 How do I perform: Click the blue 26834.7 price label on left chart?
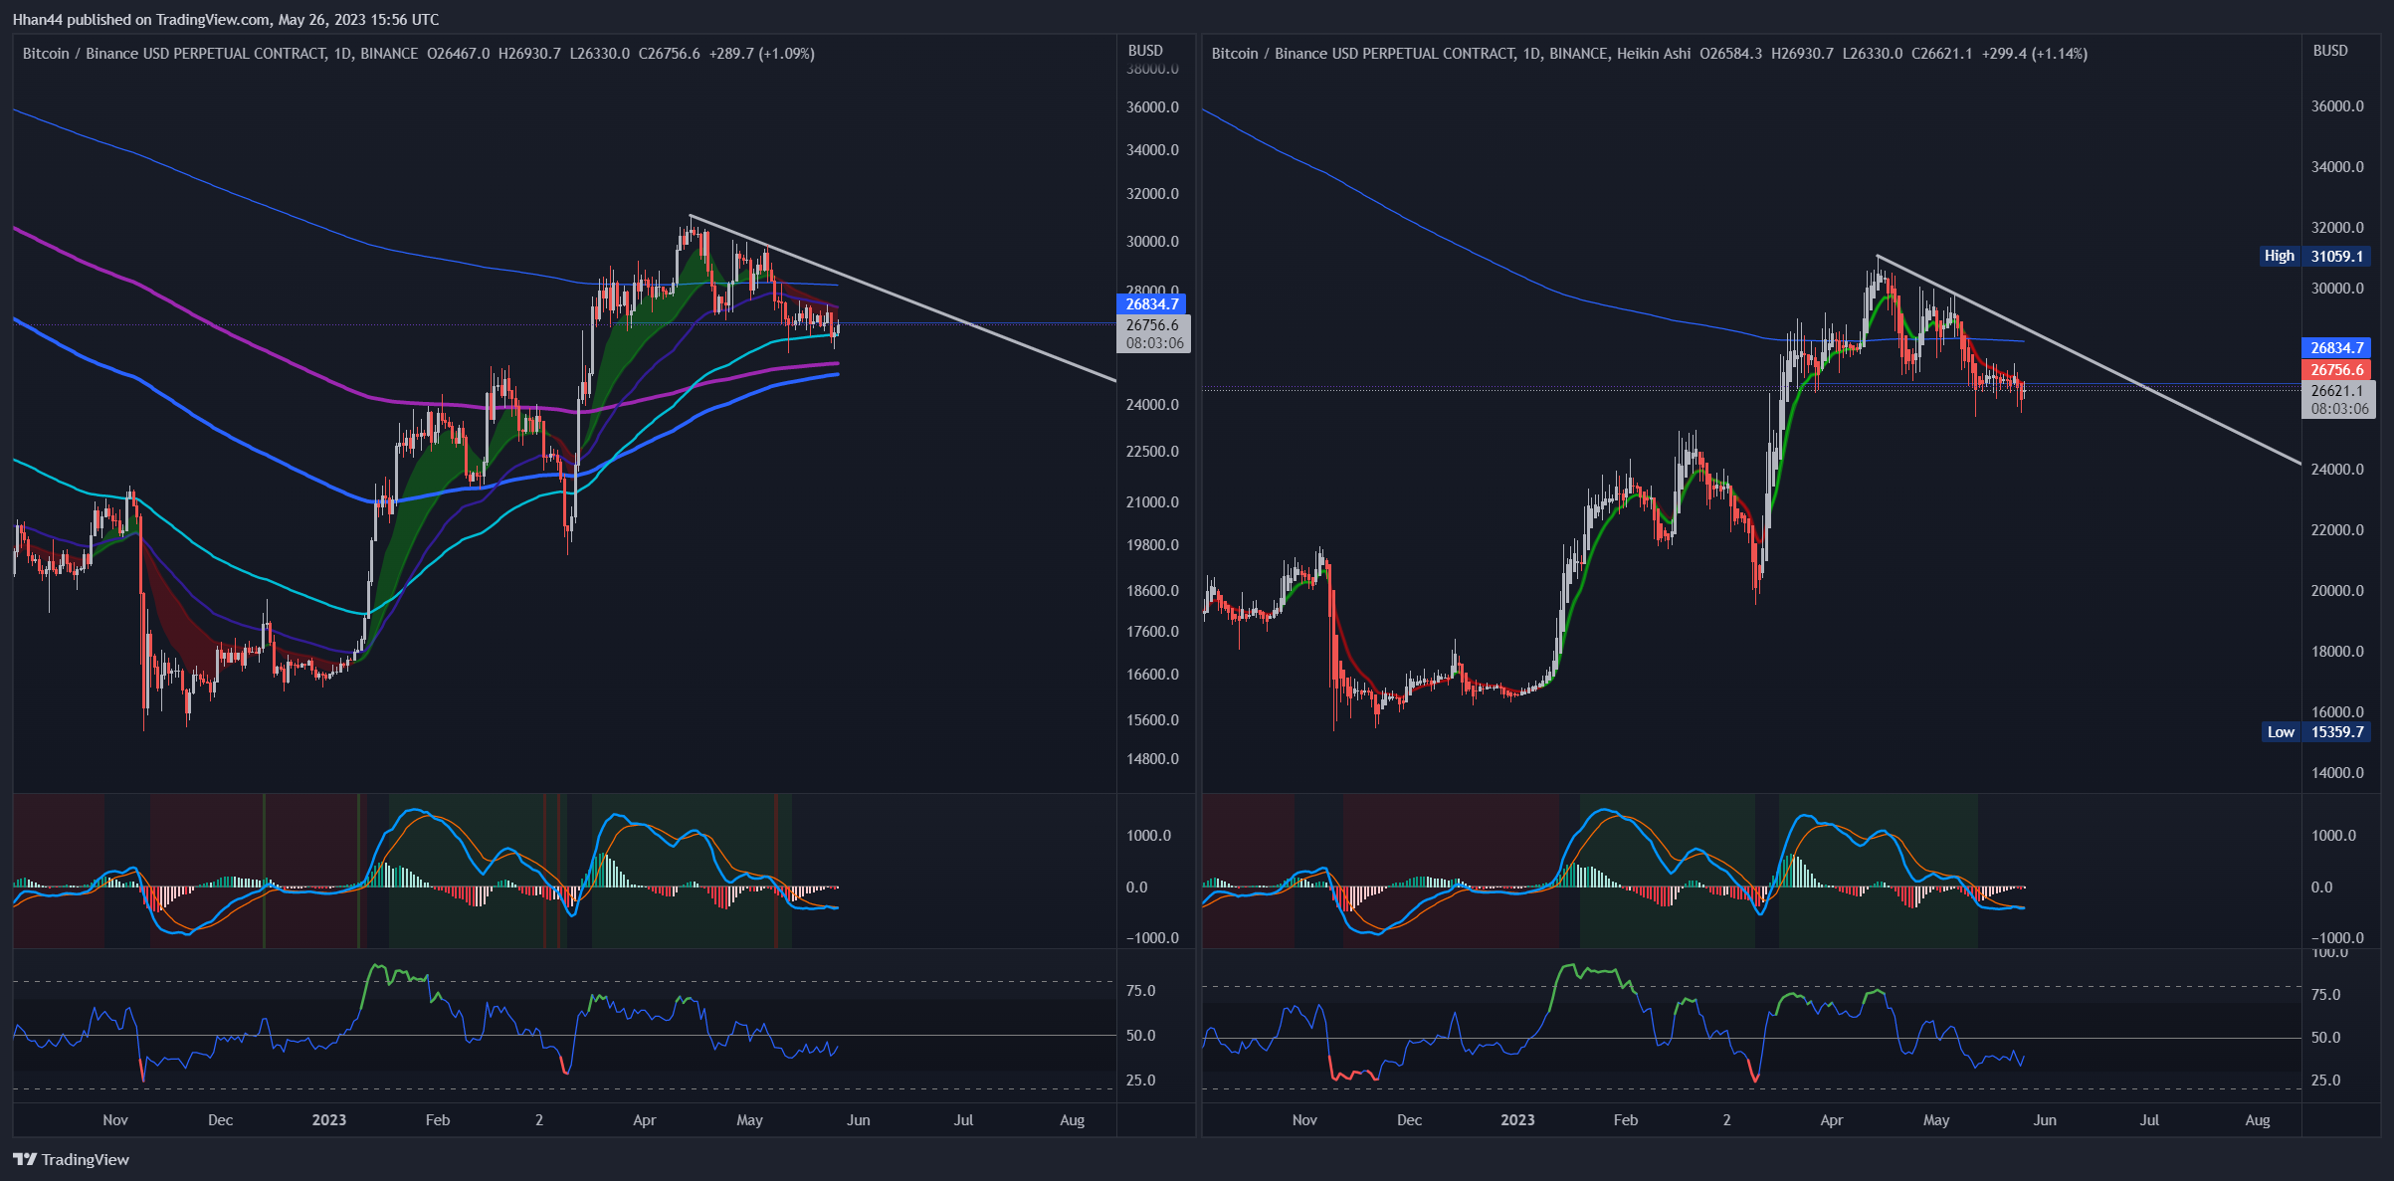[1151, 304]
